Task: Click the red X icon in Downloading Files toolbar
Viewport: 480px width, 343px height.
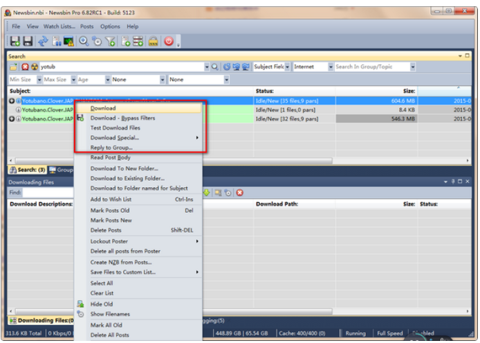Action: (240, 193)
